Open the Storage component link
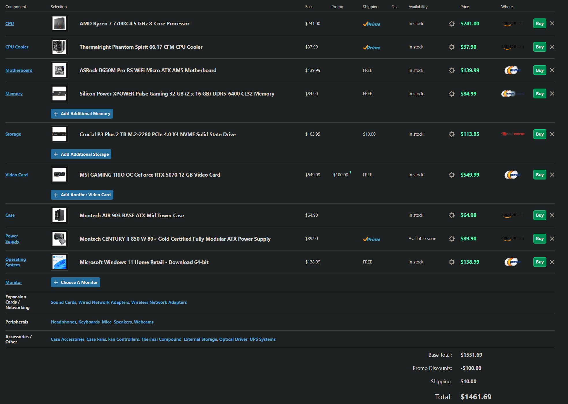568x404 pixels. [x=13, y=134]
